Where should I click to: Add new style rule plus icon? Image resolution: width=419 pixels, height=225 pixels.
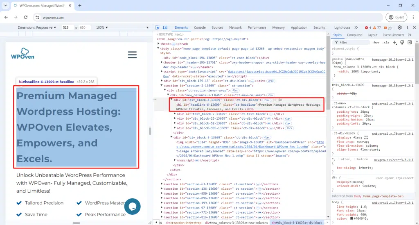tap(395, 43)
